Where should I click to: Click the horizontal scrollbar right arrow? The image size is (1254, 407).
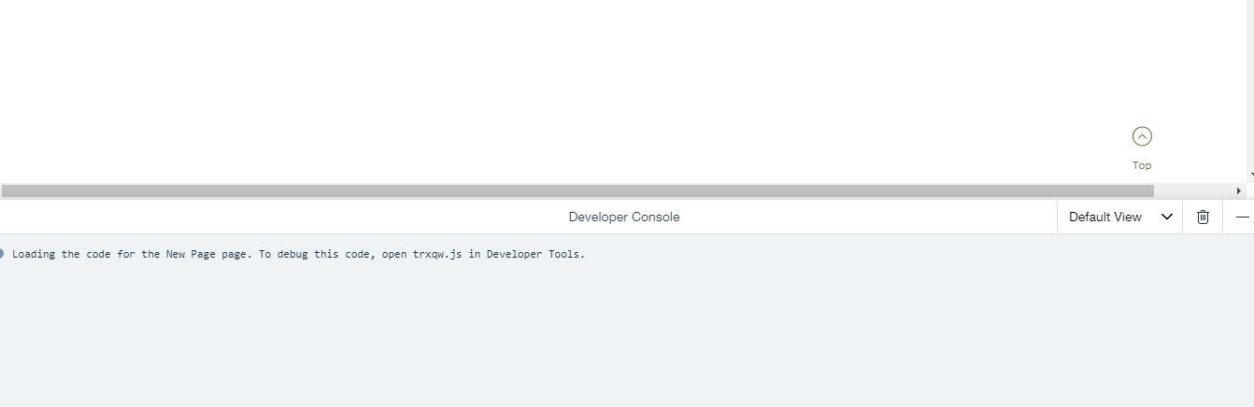1239,190
